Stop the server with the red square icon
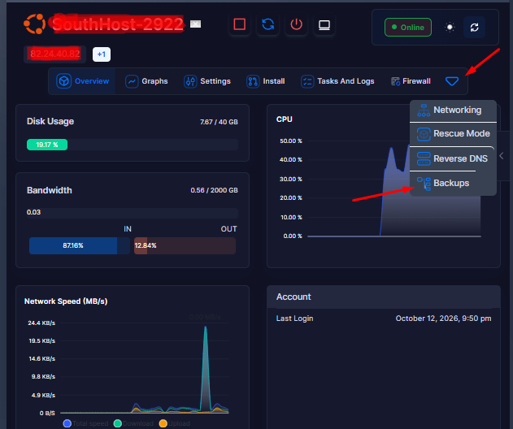 pyautogui.click(x=240, y=24)
